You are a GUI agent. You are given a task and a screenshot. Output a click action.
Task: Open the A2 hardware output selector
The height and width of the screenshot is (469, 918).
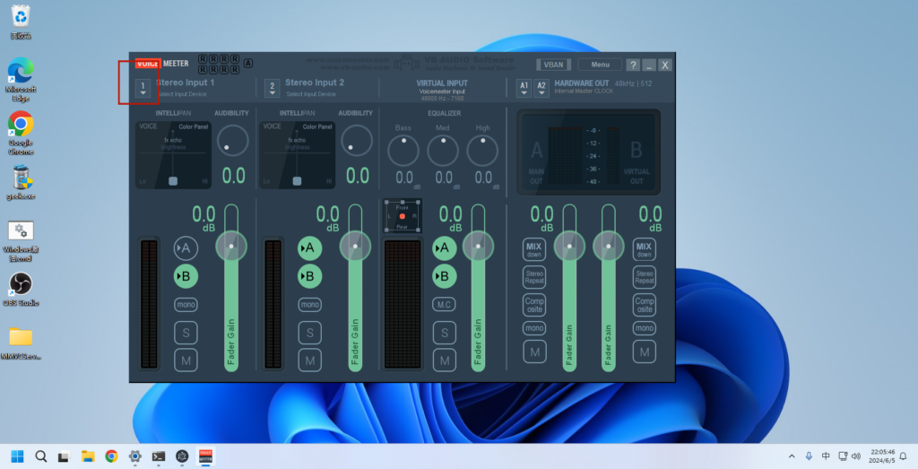(541, 89)
